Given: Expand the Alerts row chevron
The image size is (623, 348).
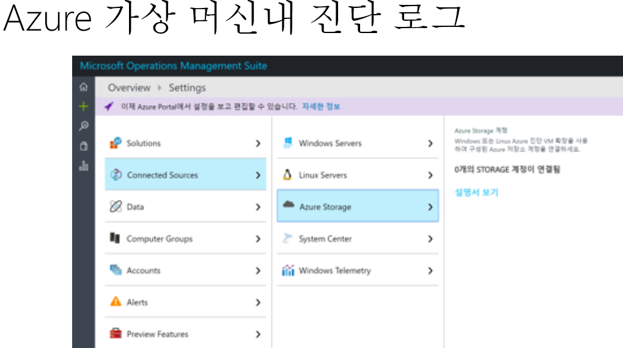Looking at the screenshot, I should click(x=258, y=302).
